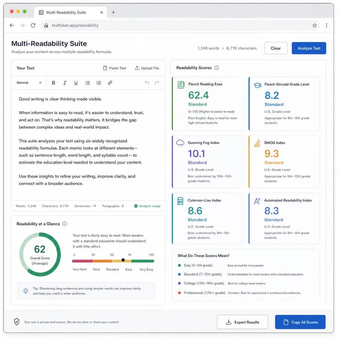
Task: Click Upload File
Action: point(147,68)
